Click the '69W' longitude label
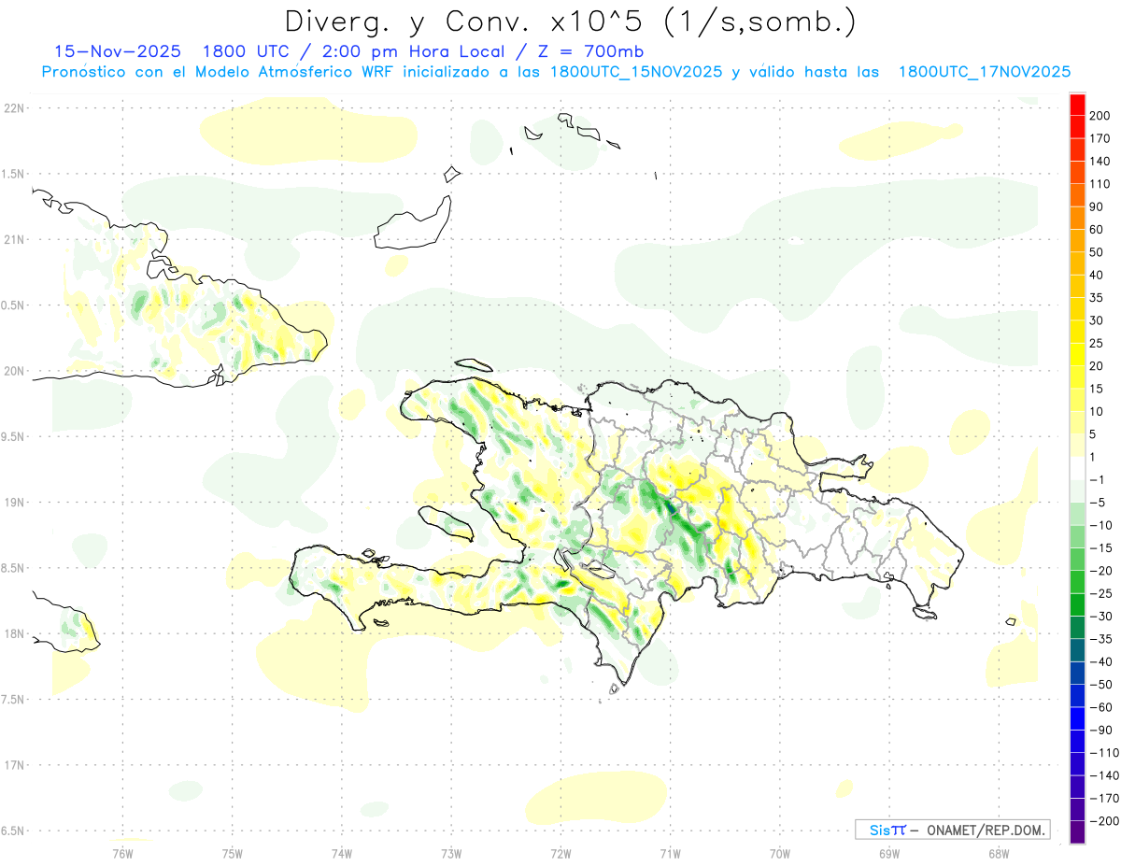 tap(888, 853)
